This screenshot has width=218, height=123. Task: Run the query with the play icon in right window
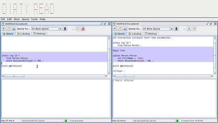tap(189, 29)
